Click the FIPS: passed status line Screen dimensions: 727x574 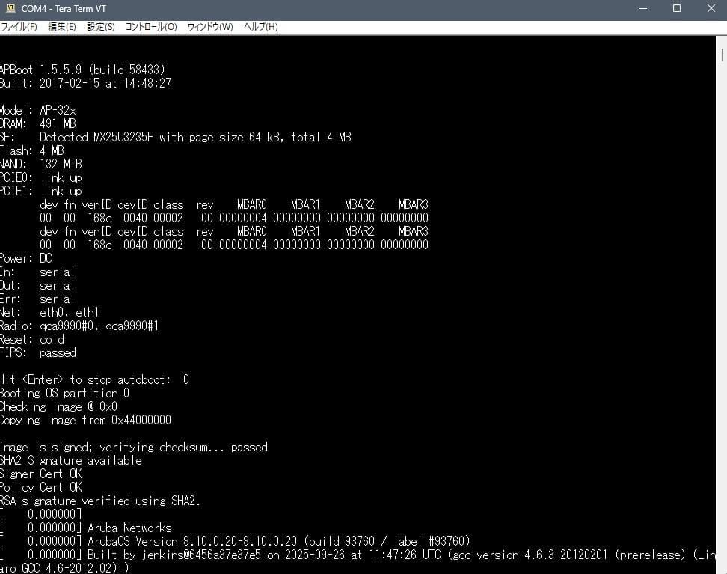pos(39,352)
